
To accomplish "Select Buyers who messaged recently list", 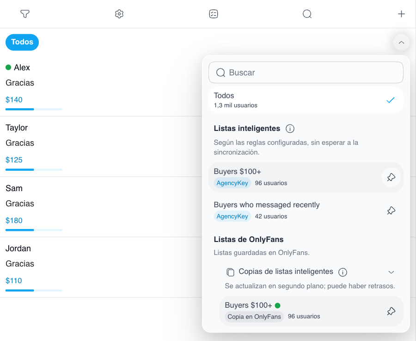I will pyautogui.click(x=306, y=211).
